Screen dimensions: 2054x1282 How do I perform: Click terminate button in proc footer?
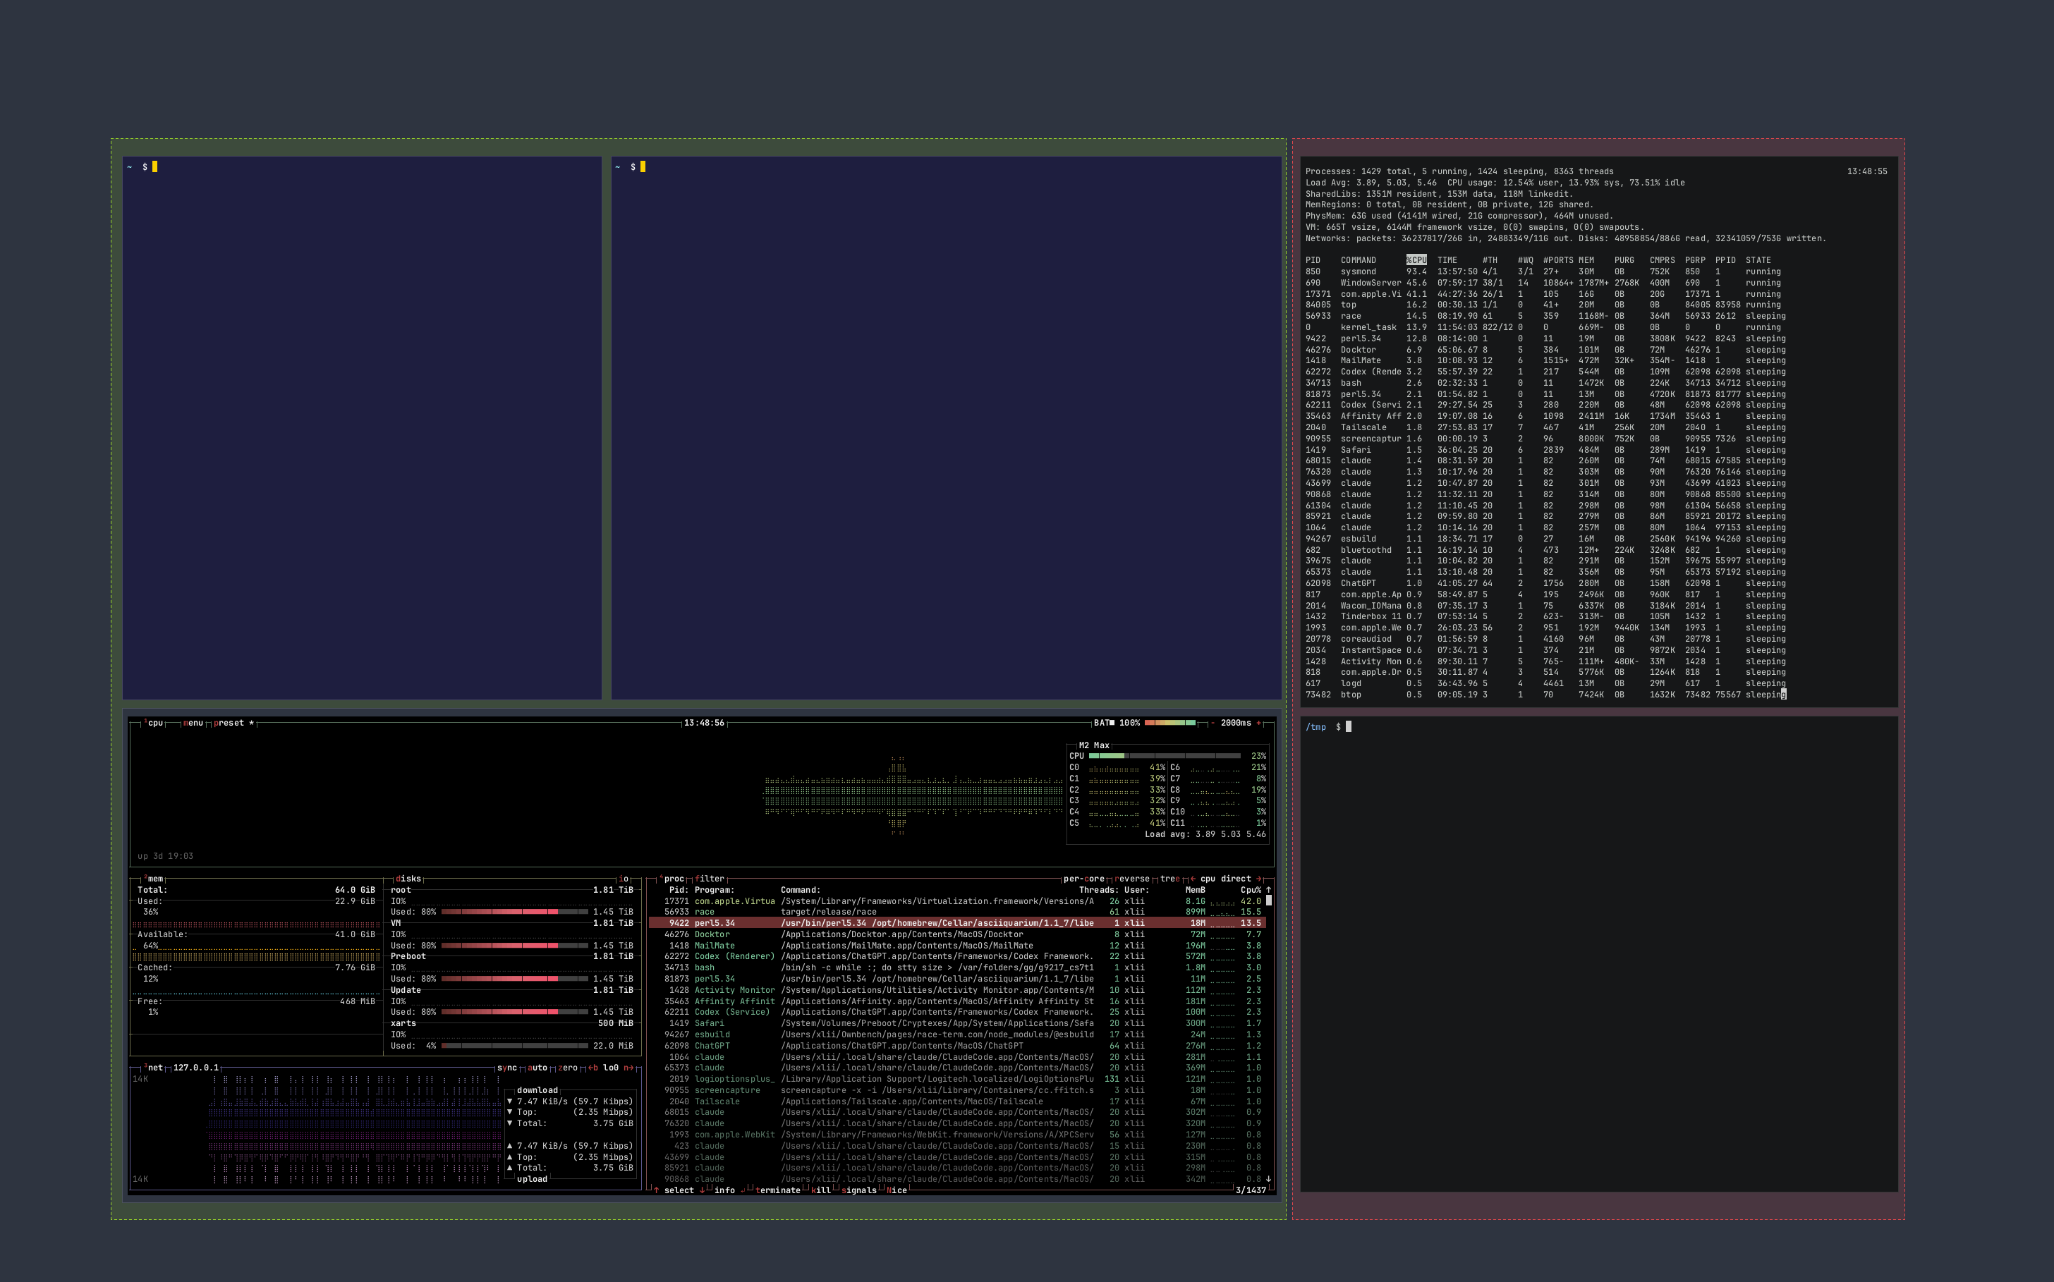pyautogui.click(x=778, y=1190)
